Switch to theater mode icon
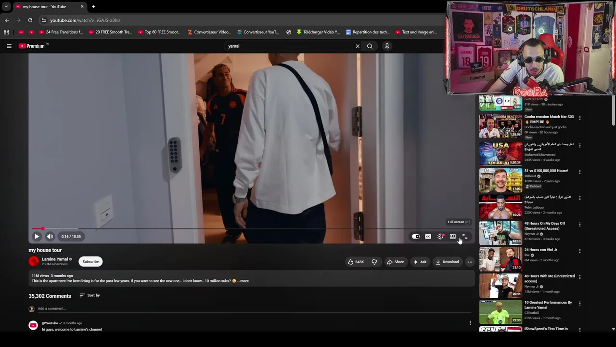 point(453,237)
